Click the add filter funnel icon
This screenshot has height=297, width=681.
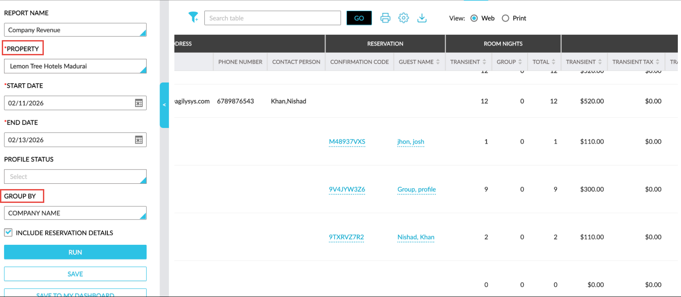click(x=193, y=17)
